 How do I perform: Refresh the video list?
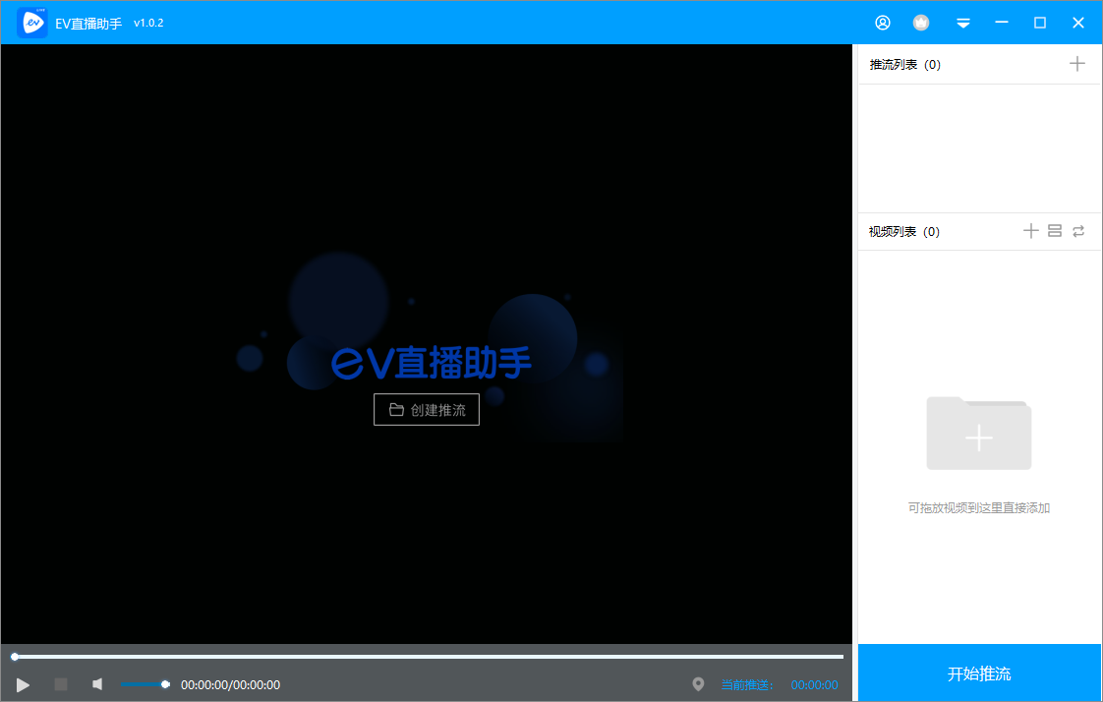(x=1078, y=231)
